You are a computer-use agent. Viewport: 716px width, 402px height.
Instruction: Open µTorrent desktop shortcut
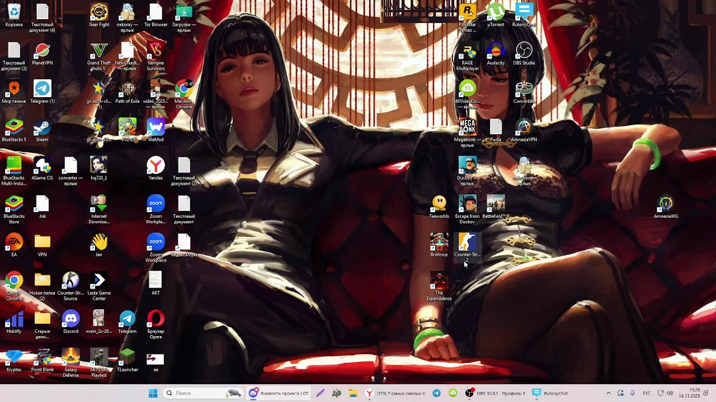496,16
